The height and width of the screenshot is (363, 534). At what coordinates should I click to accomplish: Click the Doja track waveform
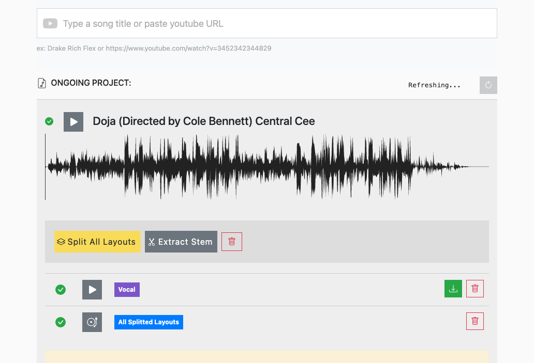point(266,167)
